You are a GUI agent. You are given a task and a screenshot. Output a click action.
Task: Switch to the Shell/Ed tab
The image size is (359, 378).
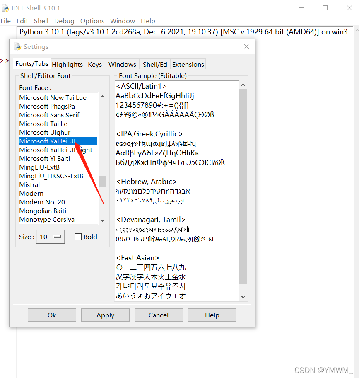click(x=155, y=64)
